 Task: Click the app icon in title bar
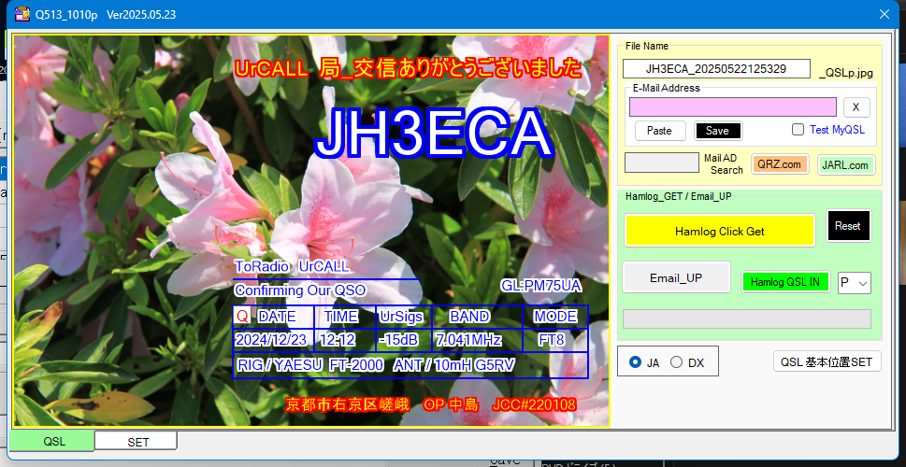(x=22, y=14)
